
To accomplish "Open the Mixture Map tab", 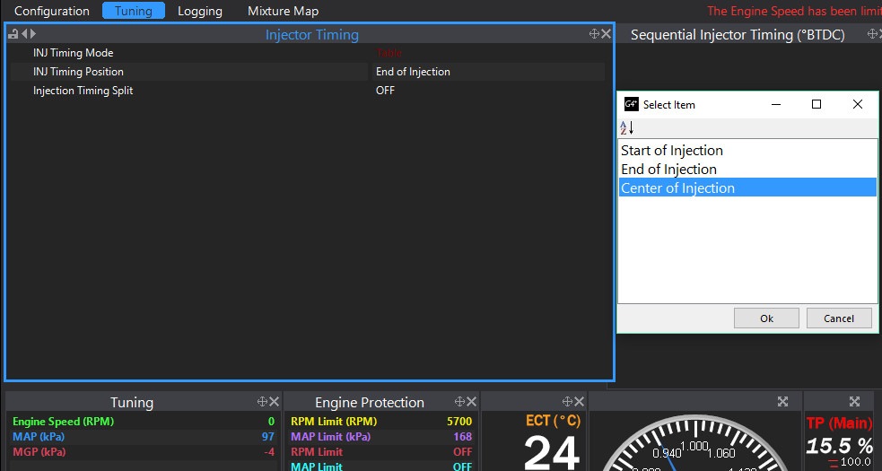I will click(x=283, y=11).
